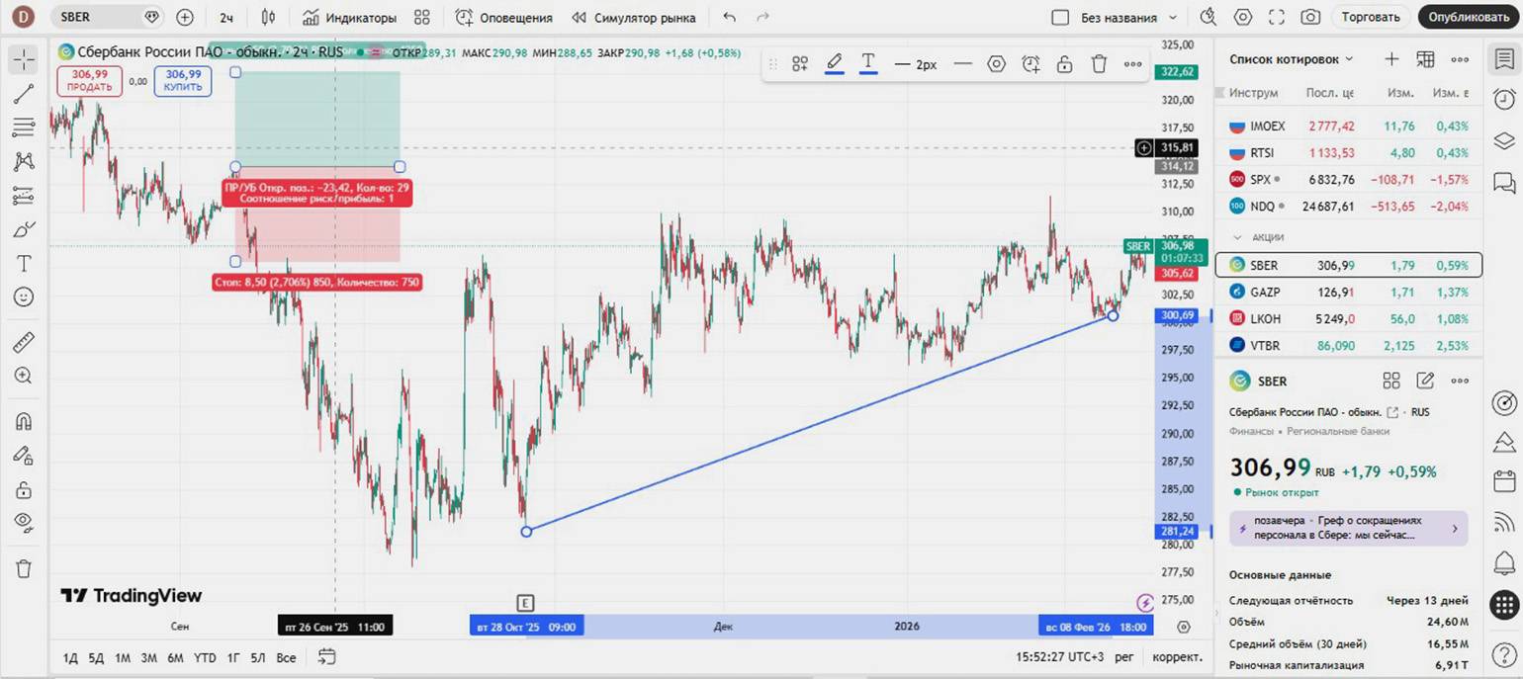The height and width of the screenshot is (679, 1523).
Task: Expand the Список котировок dropdown
Action: (1348, 59)
